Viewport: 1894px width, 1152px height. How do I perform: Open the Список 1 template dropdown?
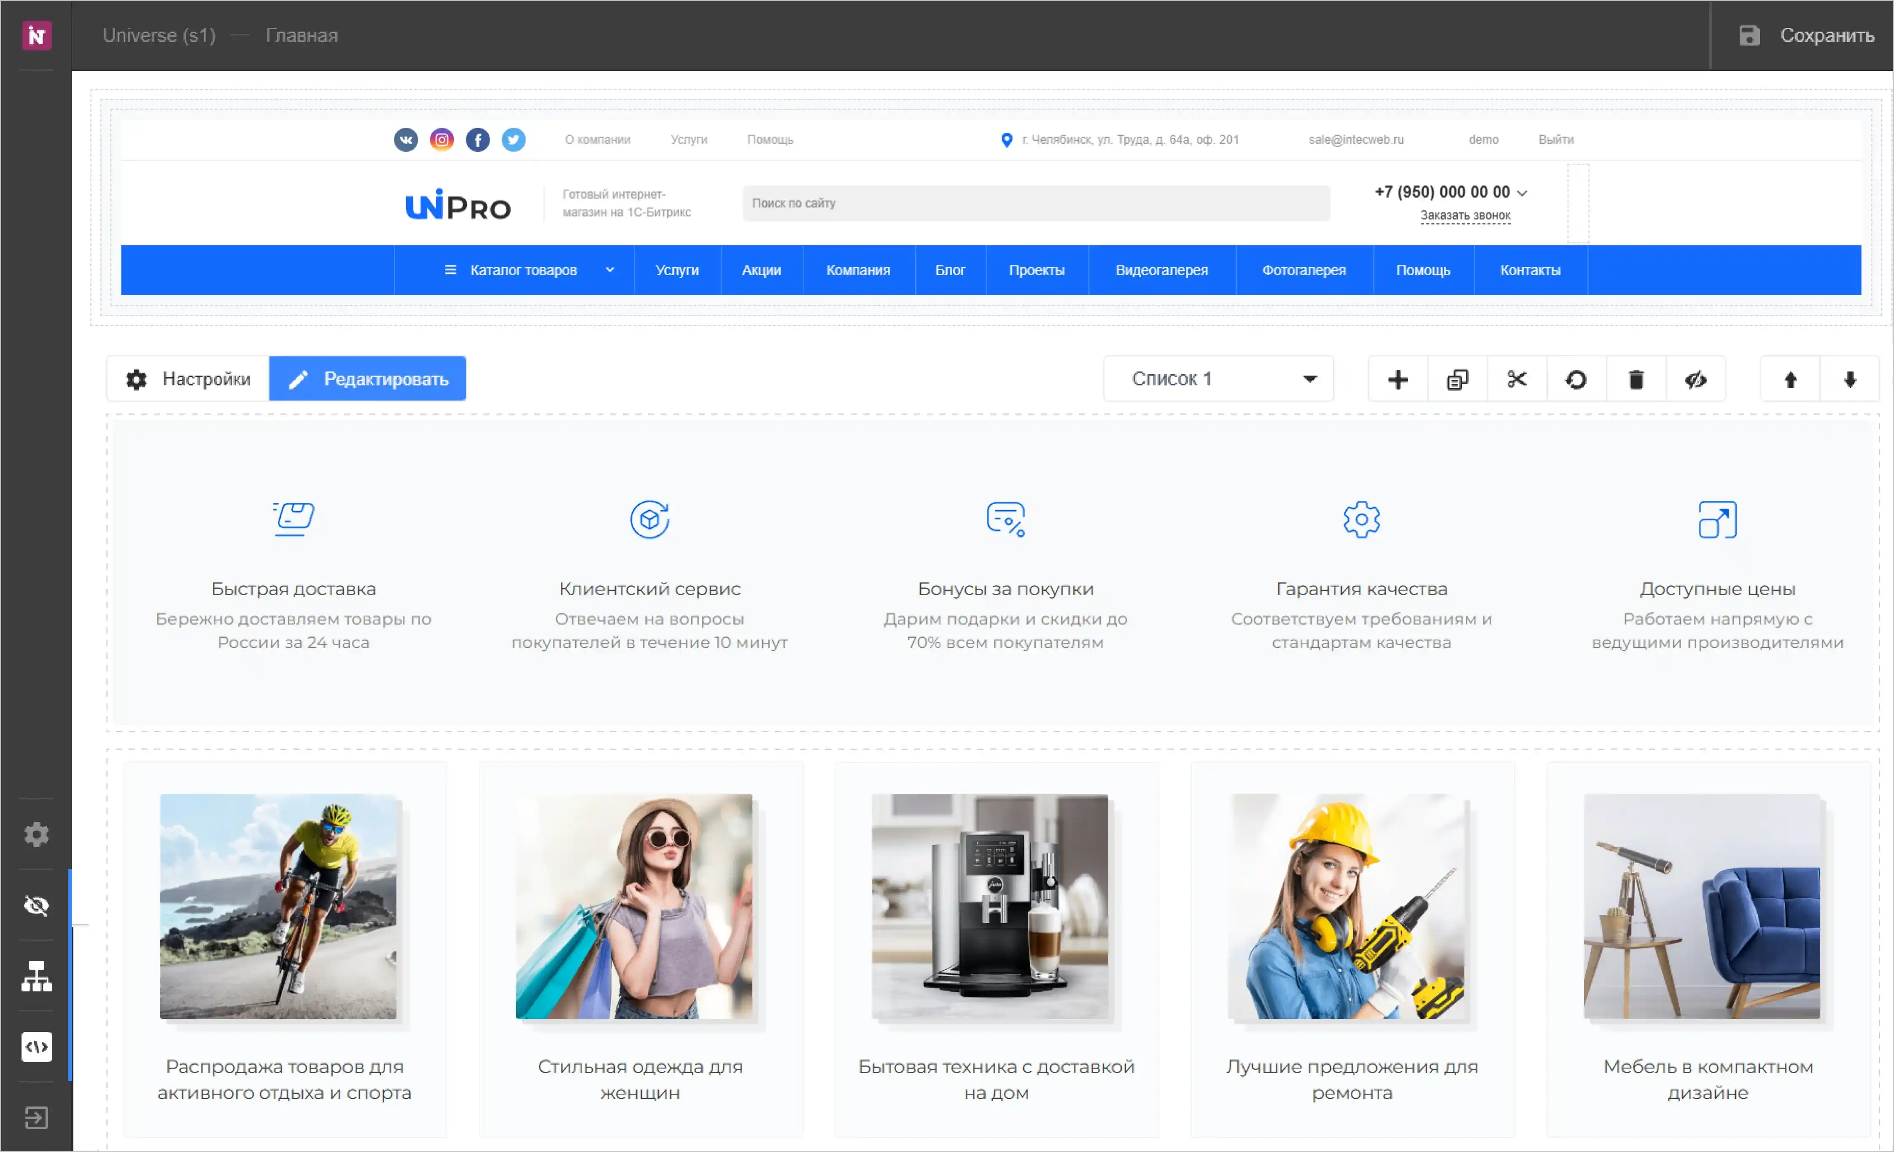click(1218, 379)
